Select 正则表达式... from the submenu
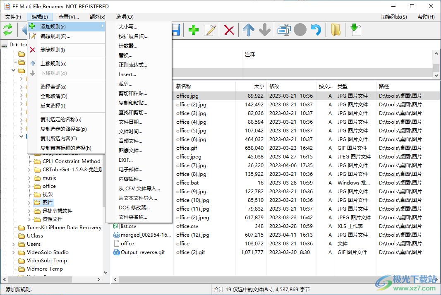 tap(139, 65)
